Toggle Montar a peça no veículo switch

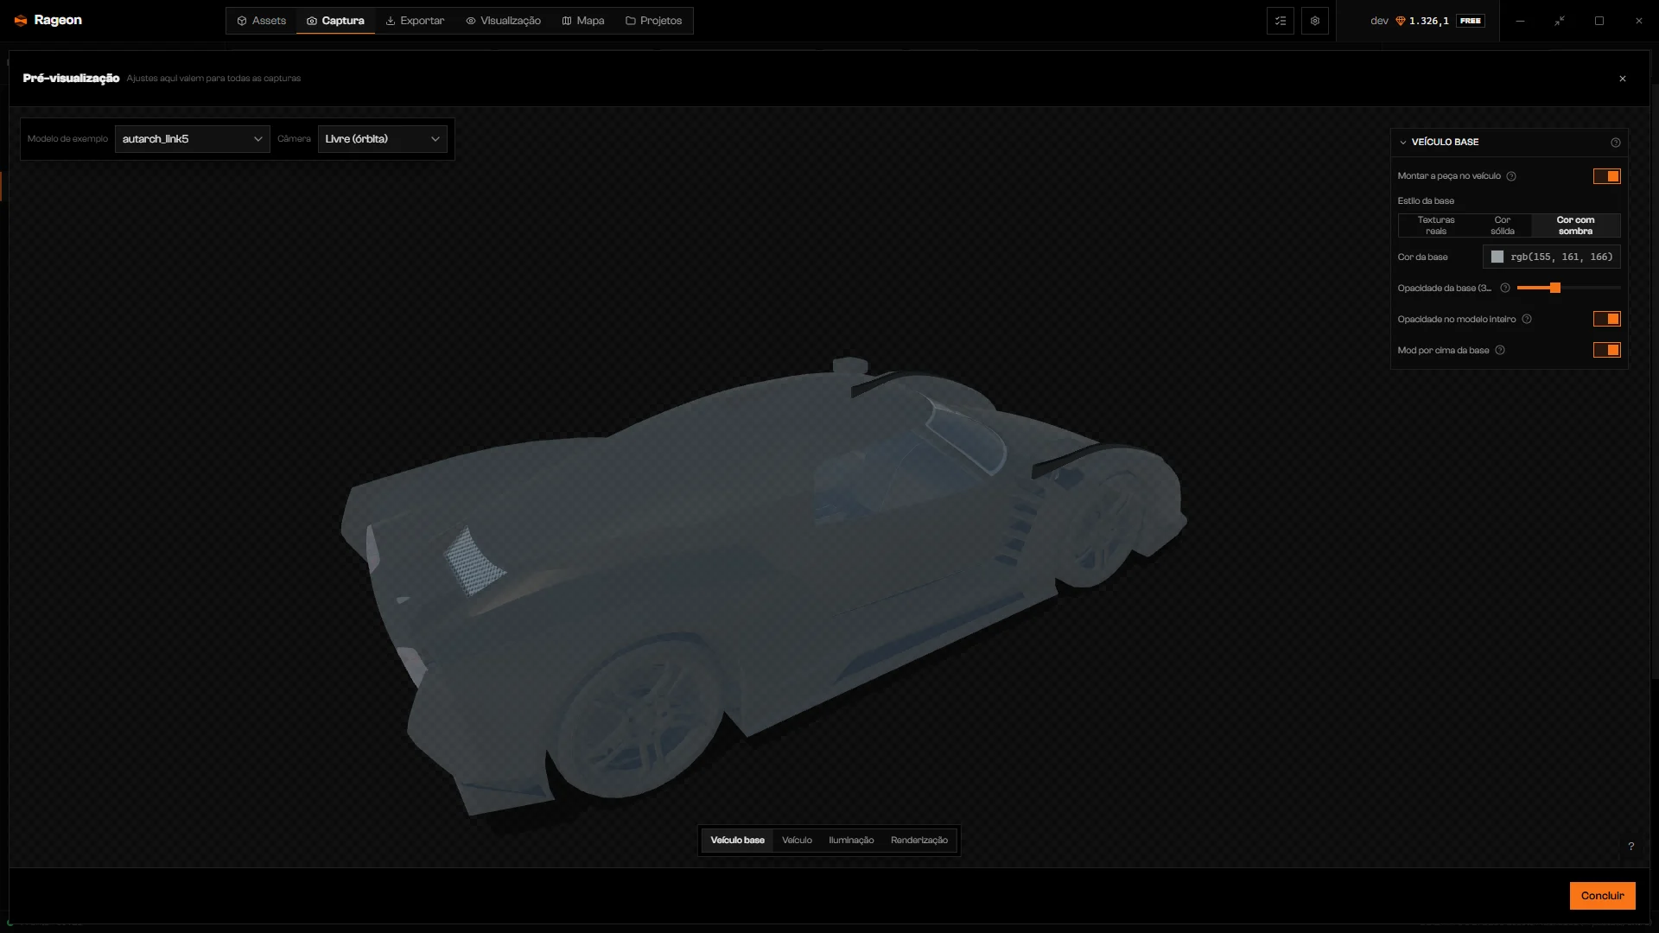coord(1607,176)
